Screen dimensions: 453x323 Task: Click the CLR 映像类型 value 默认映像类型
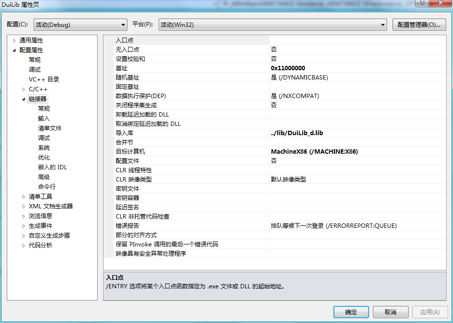(x=288, y=179)
